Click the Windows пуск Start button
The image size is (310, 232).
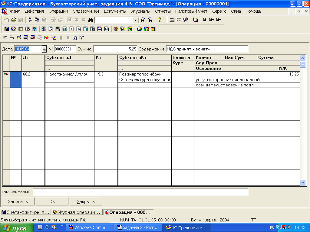click(16, 228)
